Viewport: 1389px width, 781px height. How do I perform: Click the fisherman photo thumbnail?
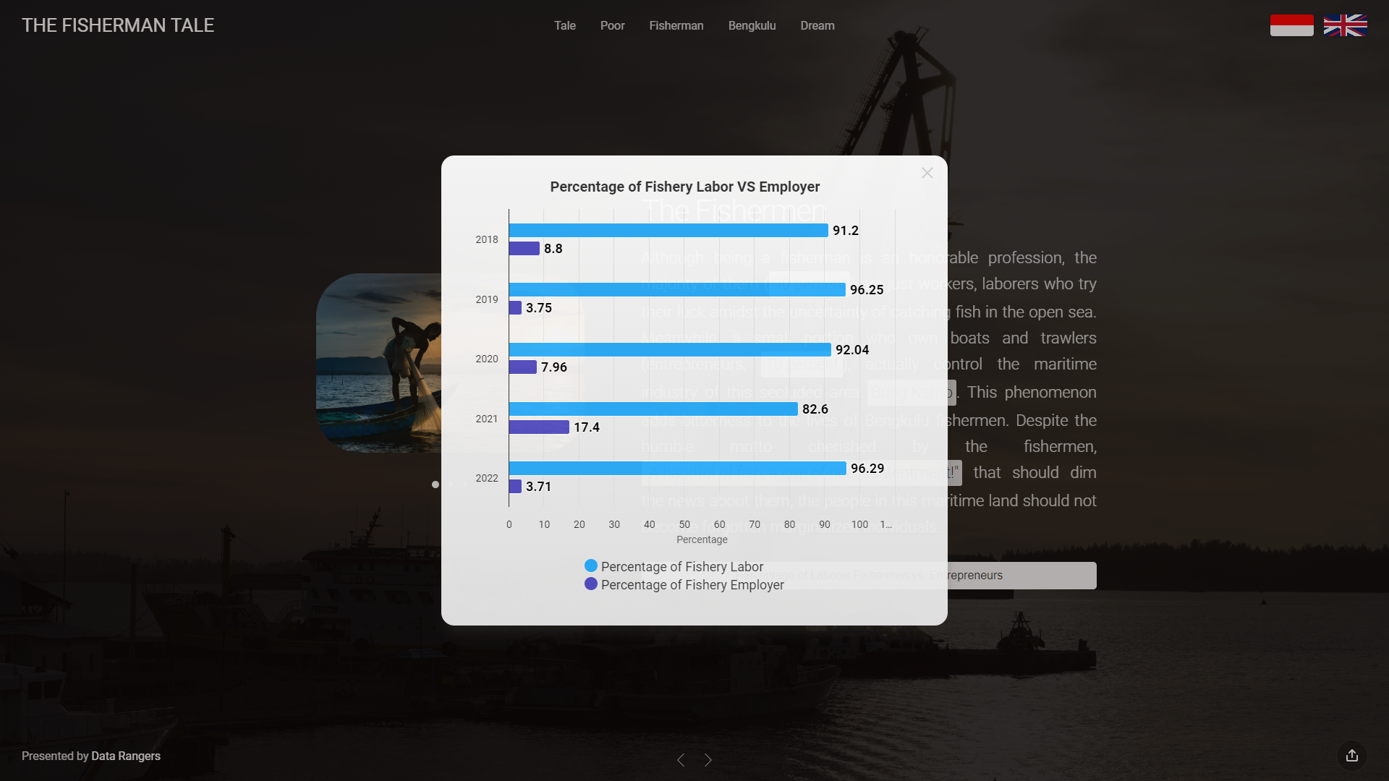[x=378, y=362]
